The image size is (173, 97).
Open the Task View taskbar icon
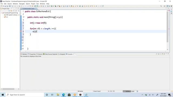pos(52,95)
